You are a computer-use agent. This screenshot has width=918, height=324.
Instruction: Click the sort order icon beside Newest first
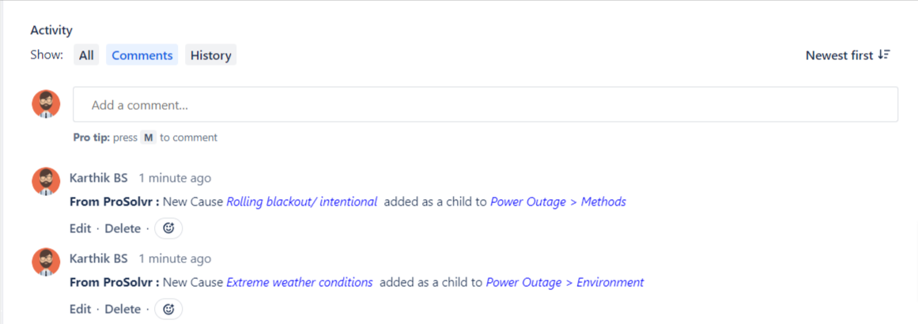[884, 55]
